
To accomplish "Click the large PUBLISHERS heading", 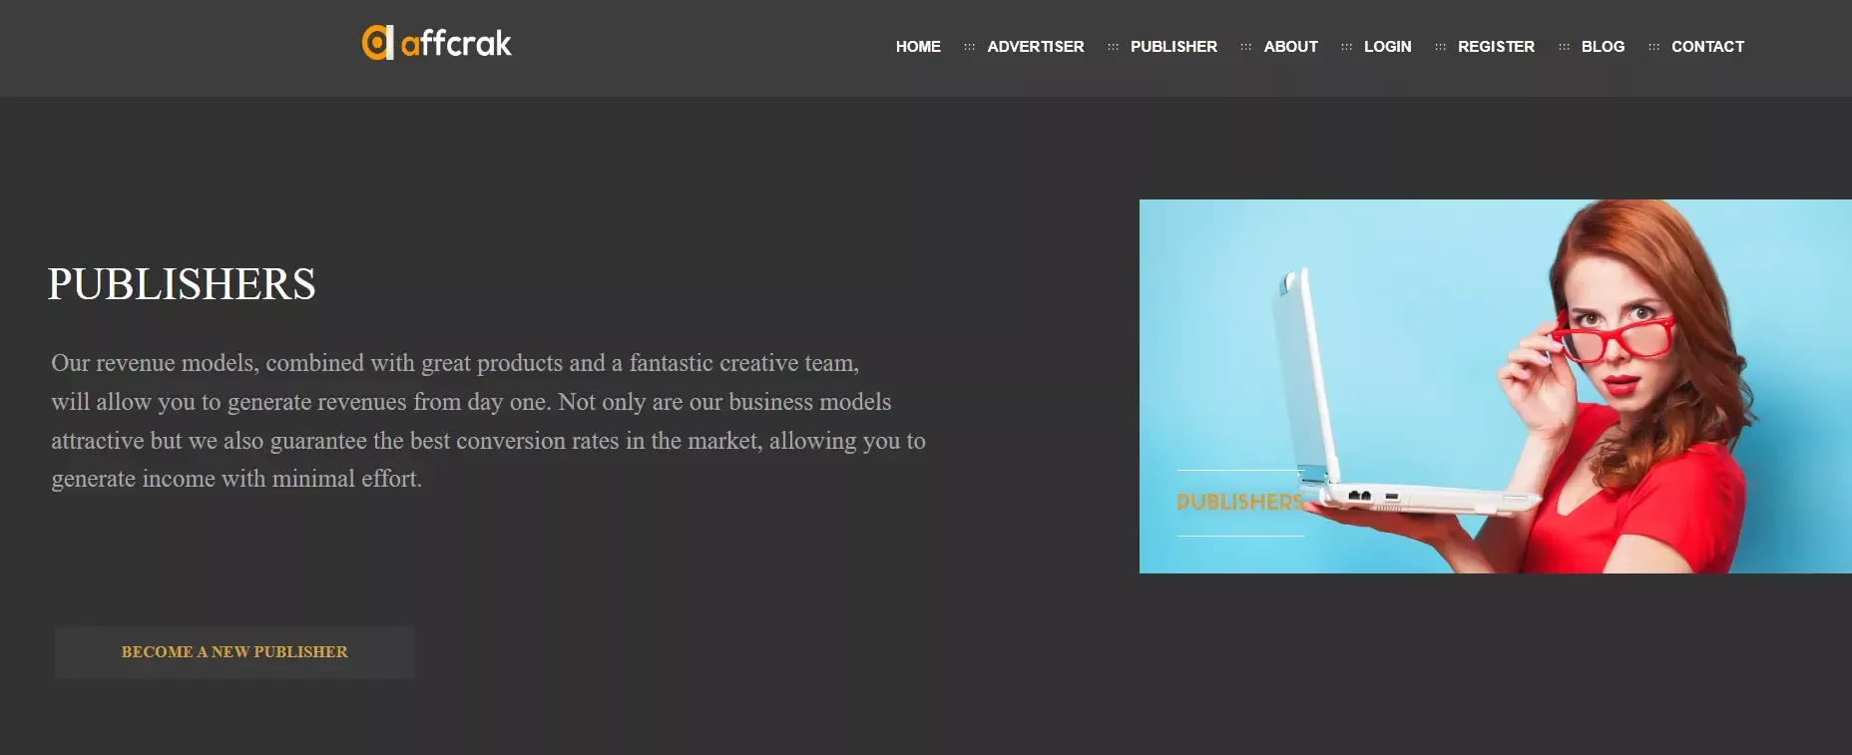I will 182,284.
